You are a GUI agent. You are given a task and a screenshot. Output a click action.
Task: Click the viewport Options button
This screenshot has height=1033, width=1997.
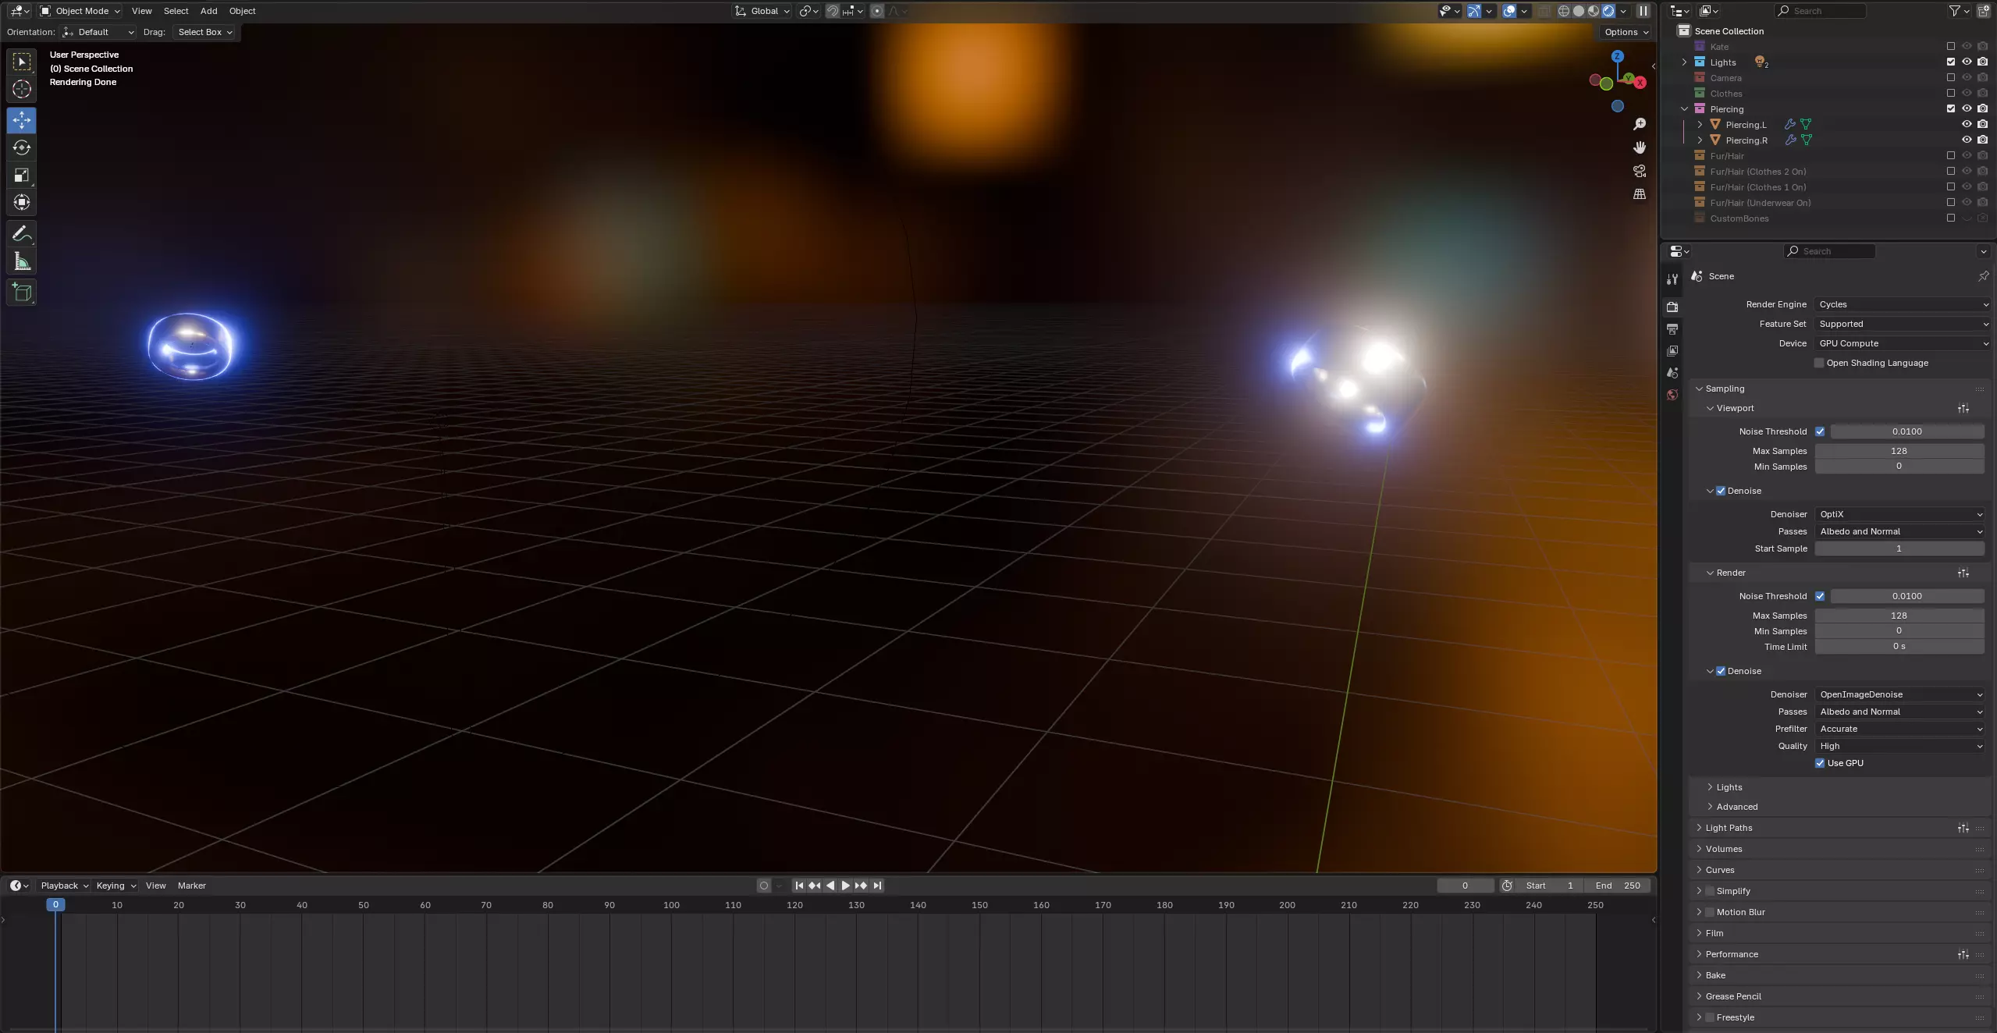click(x=1626, y=32)
